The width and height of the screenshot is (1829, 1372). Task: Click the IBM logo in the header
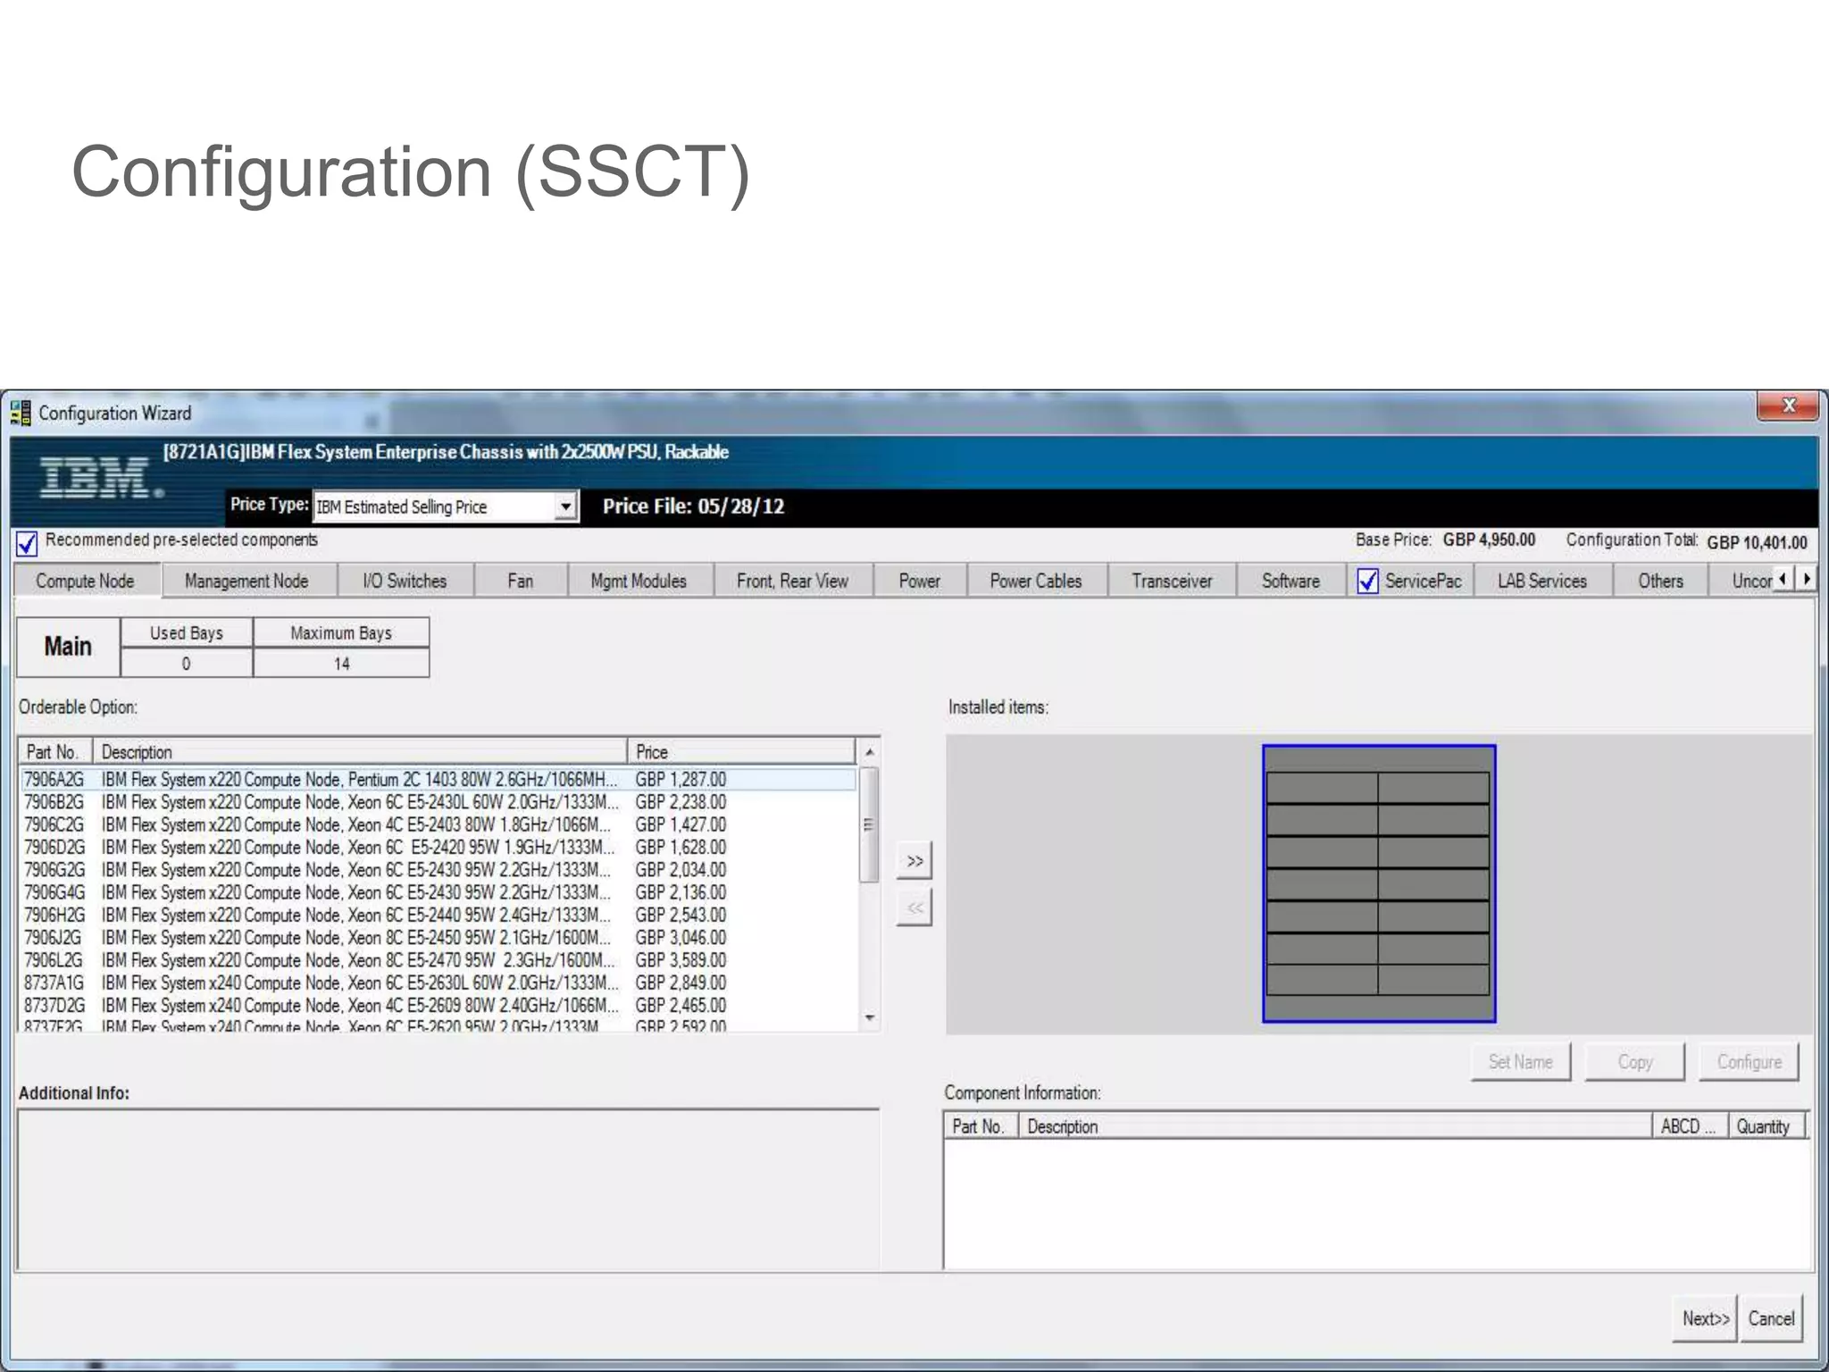[102, 478]
